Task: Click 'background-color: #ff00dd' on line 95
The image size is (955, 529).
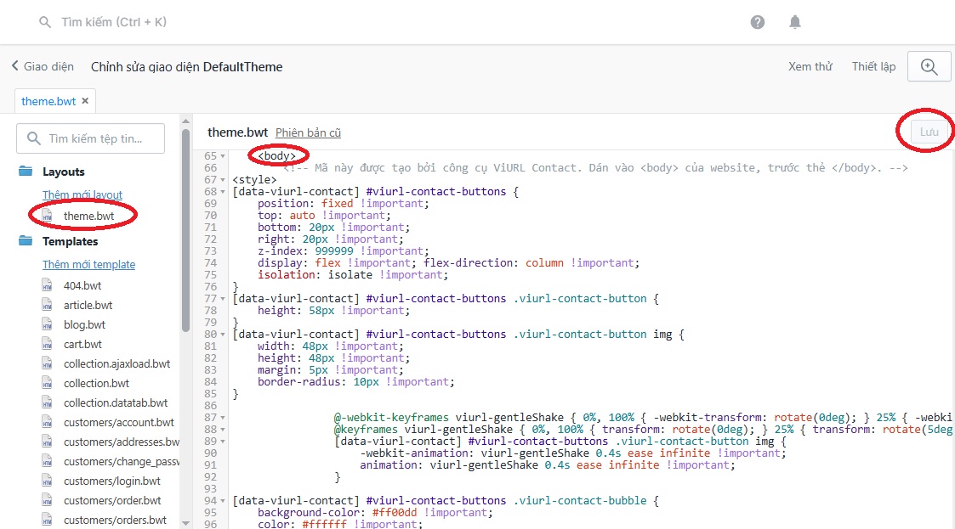Action: (x=338, y=513)
